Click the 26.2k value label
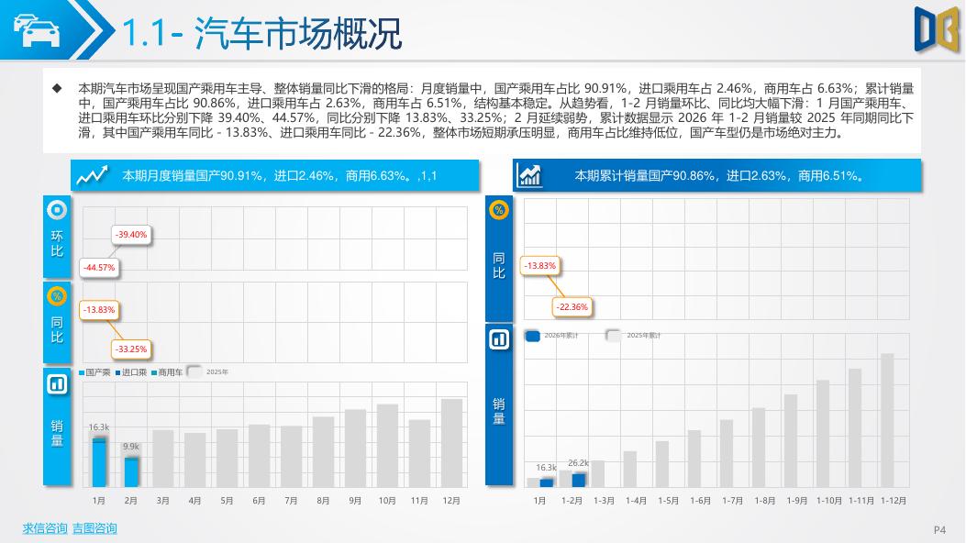This screenshot has width=966, height=543. pos(579,463)
